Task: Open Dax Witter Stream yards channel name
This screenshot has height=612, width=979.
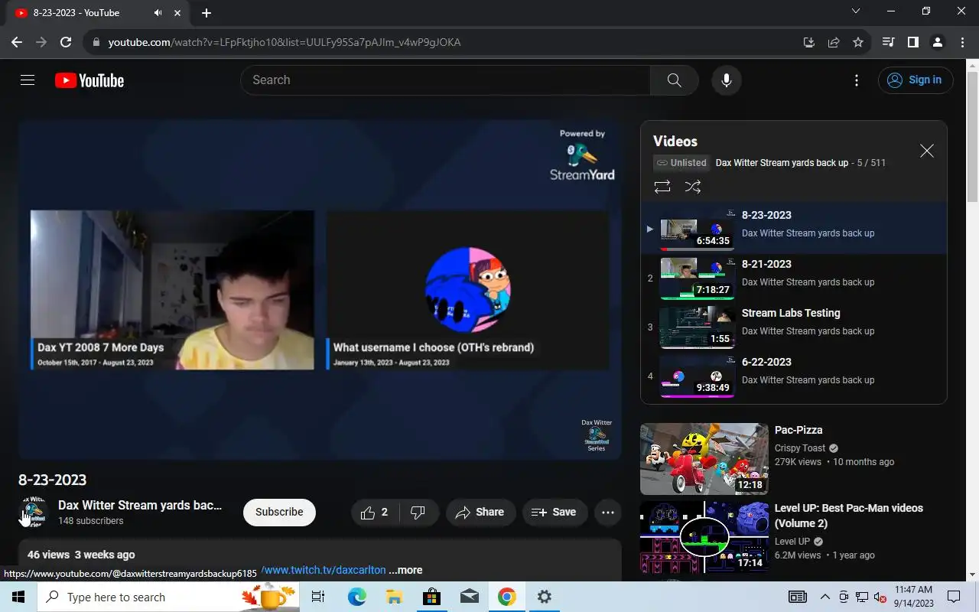Action: tap(140, 505)
